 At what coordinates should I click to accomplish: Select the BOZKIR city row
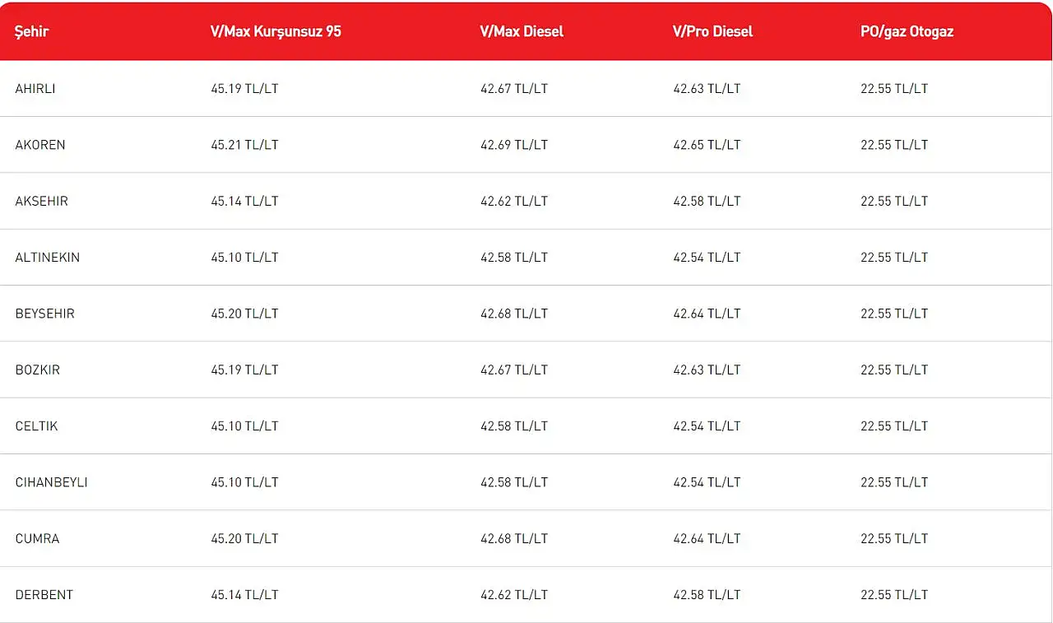37,370
